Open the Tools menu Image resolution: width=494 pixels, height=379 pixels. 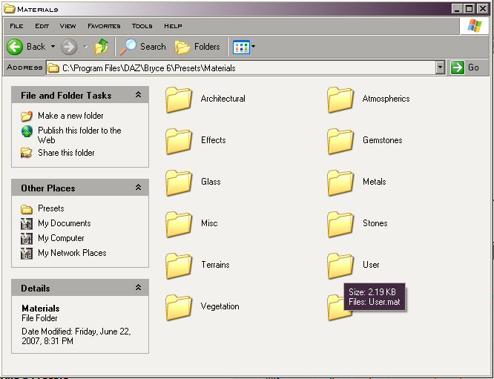click(x=142, y=26)
